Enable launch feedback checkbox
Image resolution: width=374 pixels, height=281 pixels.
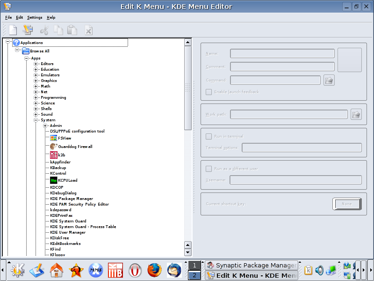[x=209, y=92]
